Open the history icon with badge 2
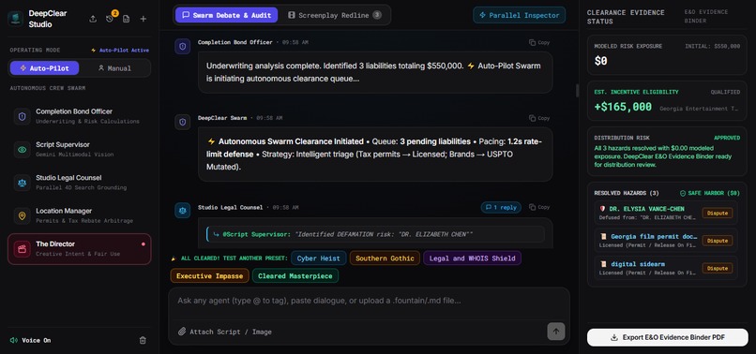756x354 pixels. coord(110,19)
